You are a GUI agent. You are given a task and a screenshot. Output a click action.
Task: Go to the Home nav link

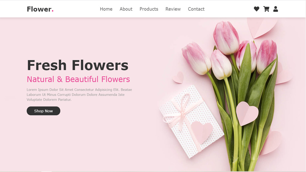click(x=106, y=9)
